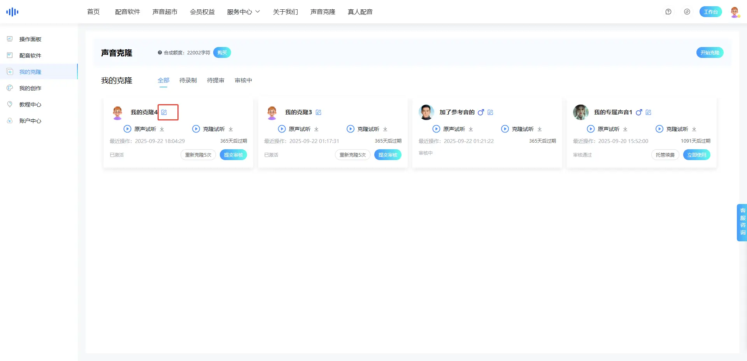Open the help question mark icon in header
The height and width of the screenshot is (361, 747).
coord(668,12)
